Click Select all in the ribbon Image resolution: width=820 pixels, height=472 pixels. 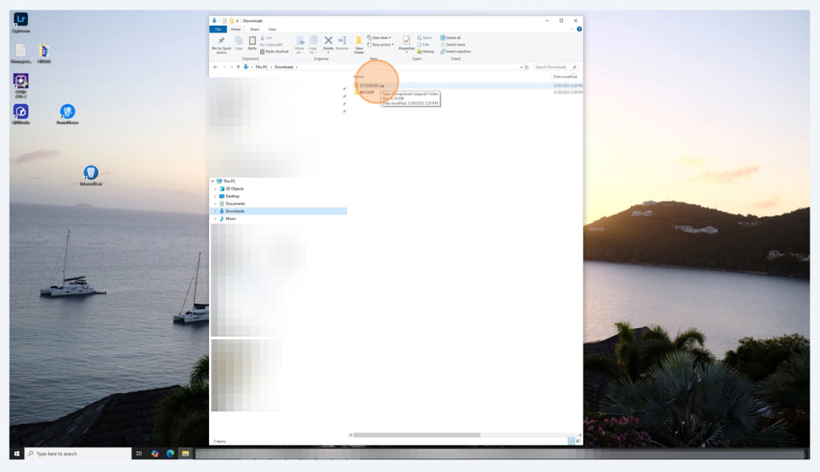click(x=452, y=38)
